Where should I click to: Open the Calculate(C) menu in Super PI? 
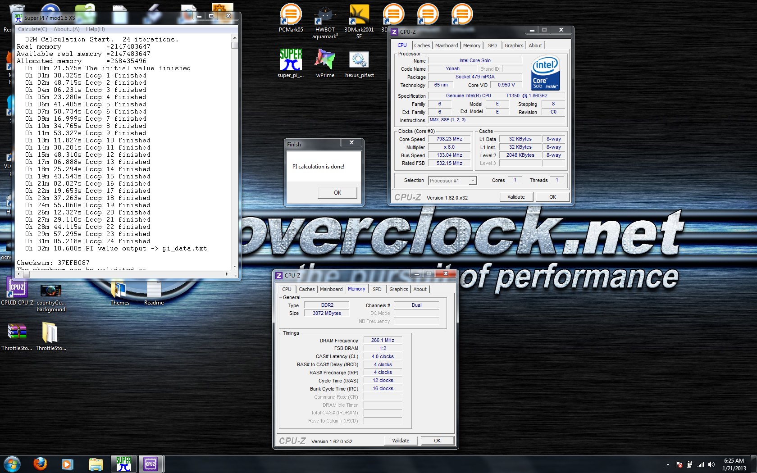tap(32, 29)
